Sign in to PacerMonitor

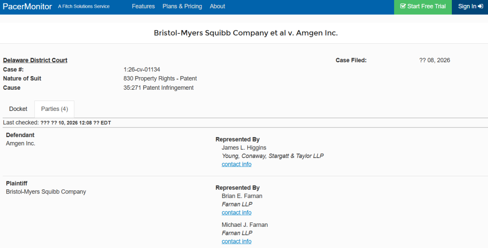point(469,7)
